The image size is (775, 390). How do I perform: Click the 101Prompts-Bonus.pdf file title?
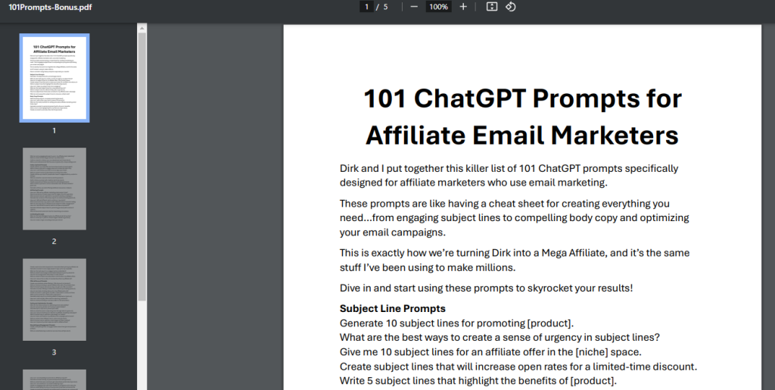[50, 8]
